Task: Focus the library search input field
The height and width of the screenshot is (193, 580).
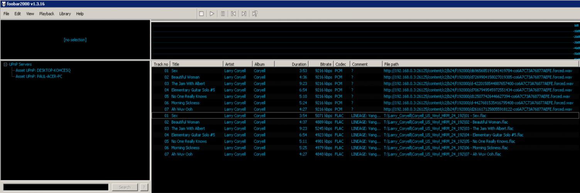Action: click(56, 187)
